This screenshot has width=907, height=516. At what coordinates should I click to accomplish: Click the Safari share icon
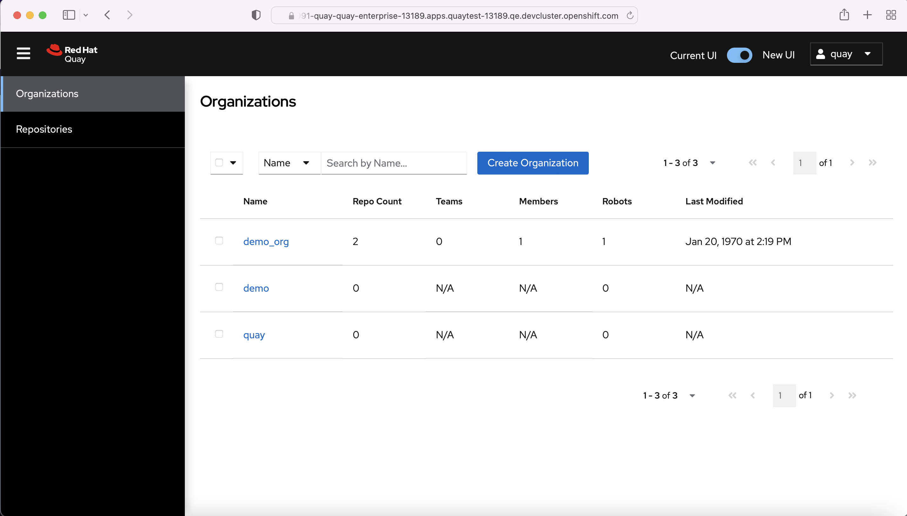point(844,15)
